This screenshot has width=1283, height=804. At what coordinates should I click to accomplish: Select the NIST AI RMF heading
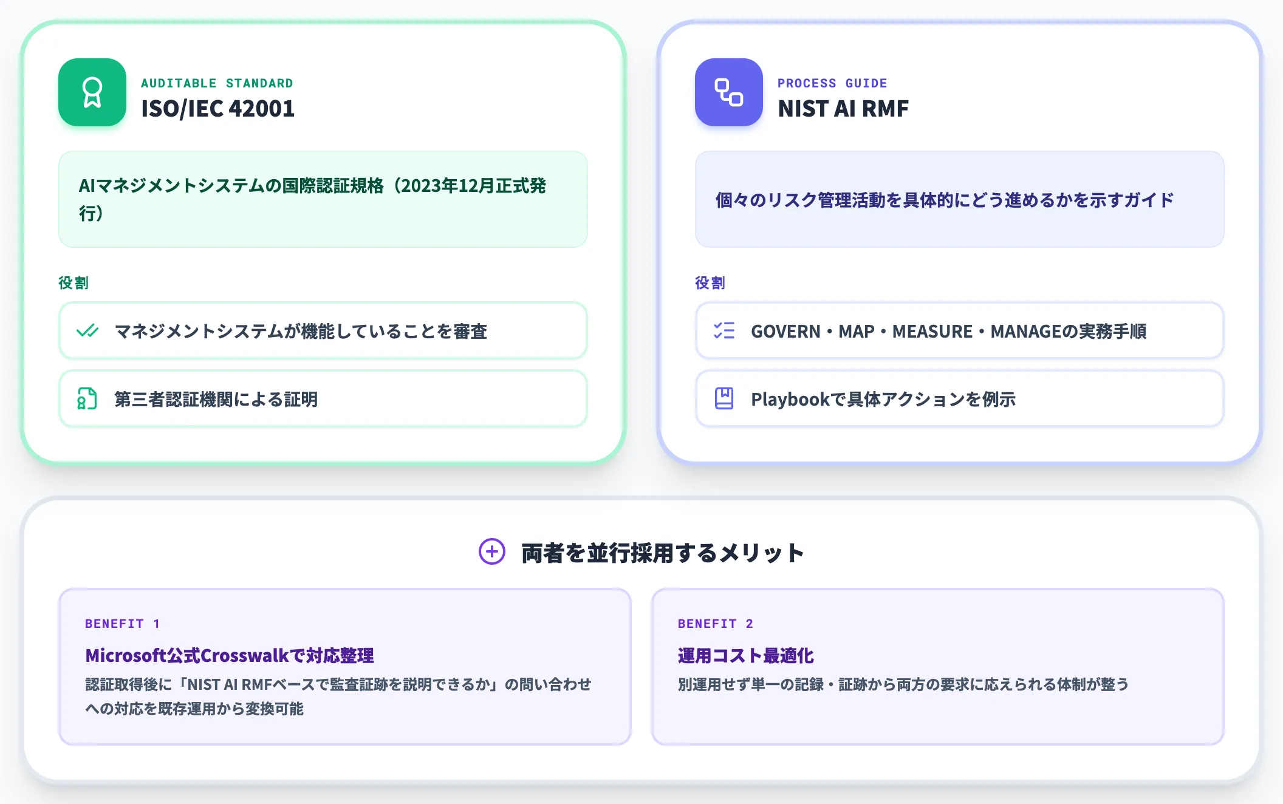point(843,109)
